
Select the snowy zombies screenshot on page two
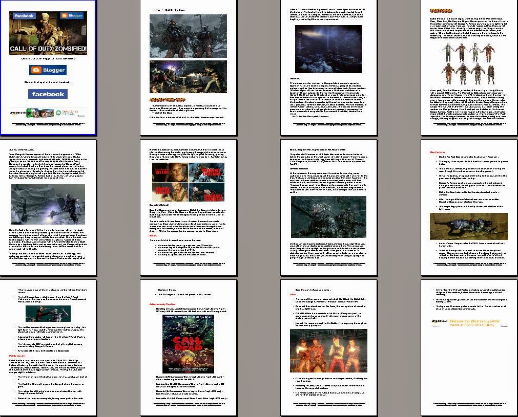[189, 36]
